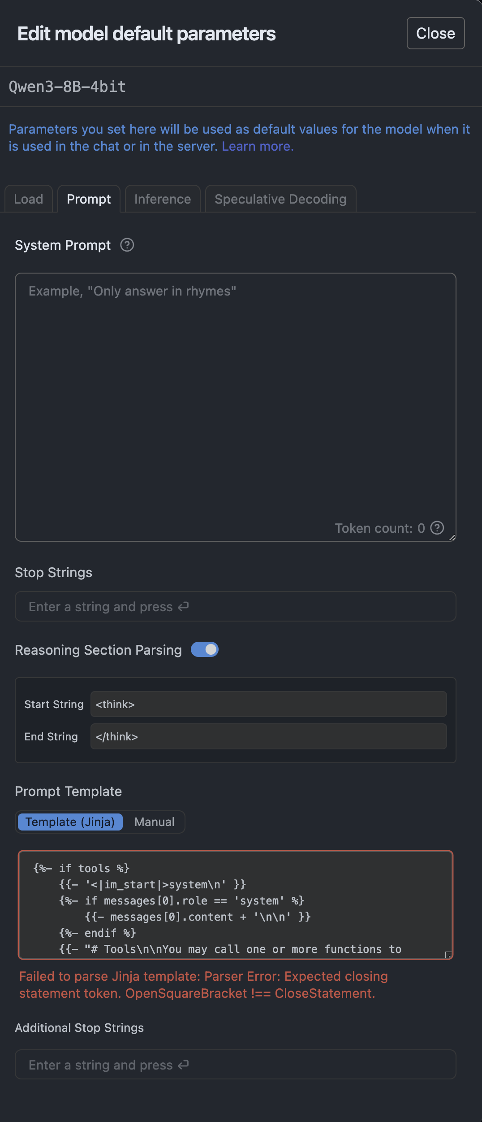Open the Speculative Decoding tab
The width and height of the screenshot is (482, 1122).
click(x=280, y=199)
